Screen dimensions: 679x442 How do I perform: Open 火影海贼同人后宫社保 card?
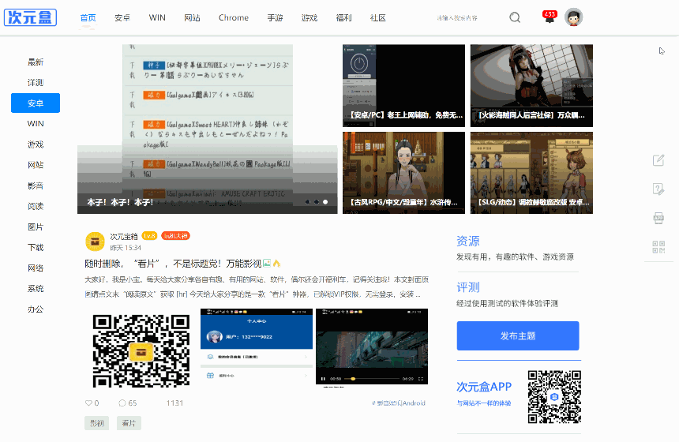(x=531, y=86)
